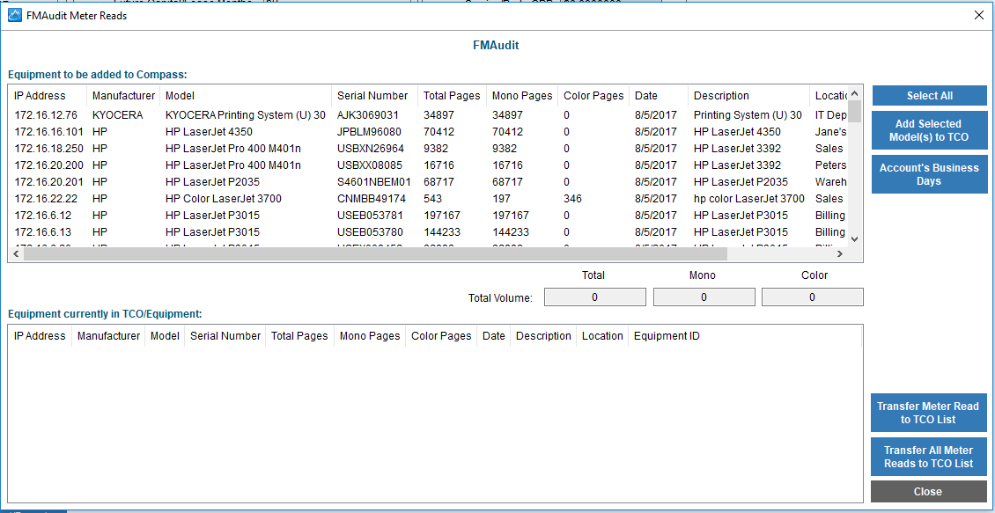Click Serial Number header in lower list
995x513 pixels.
click(x=225, y=336)
